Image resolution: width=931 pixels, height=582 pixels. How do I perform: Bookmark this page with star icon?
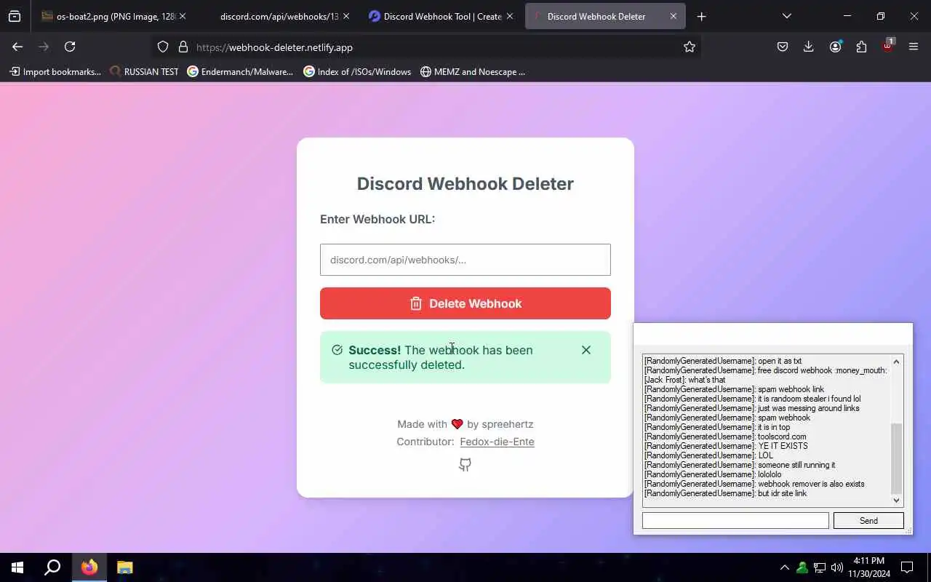[x=690, y=47]
